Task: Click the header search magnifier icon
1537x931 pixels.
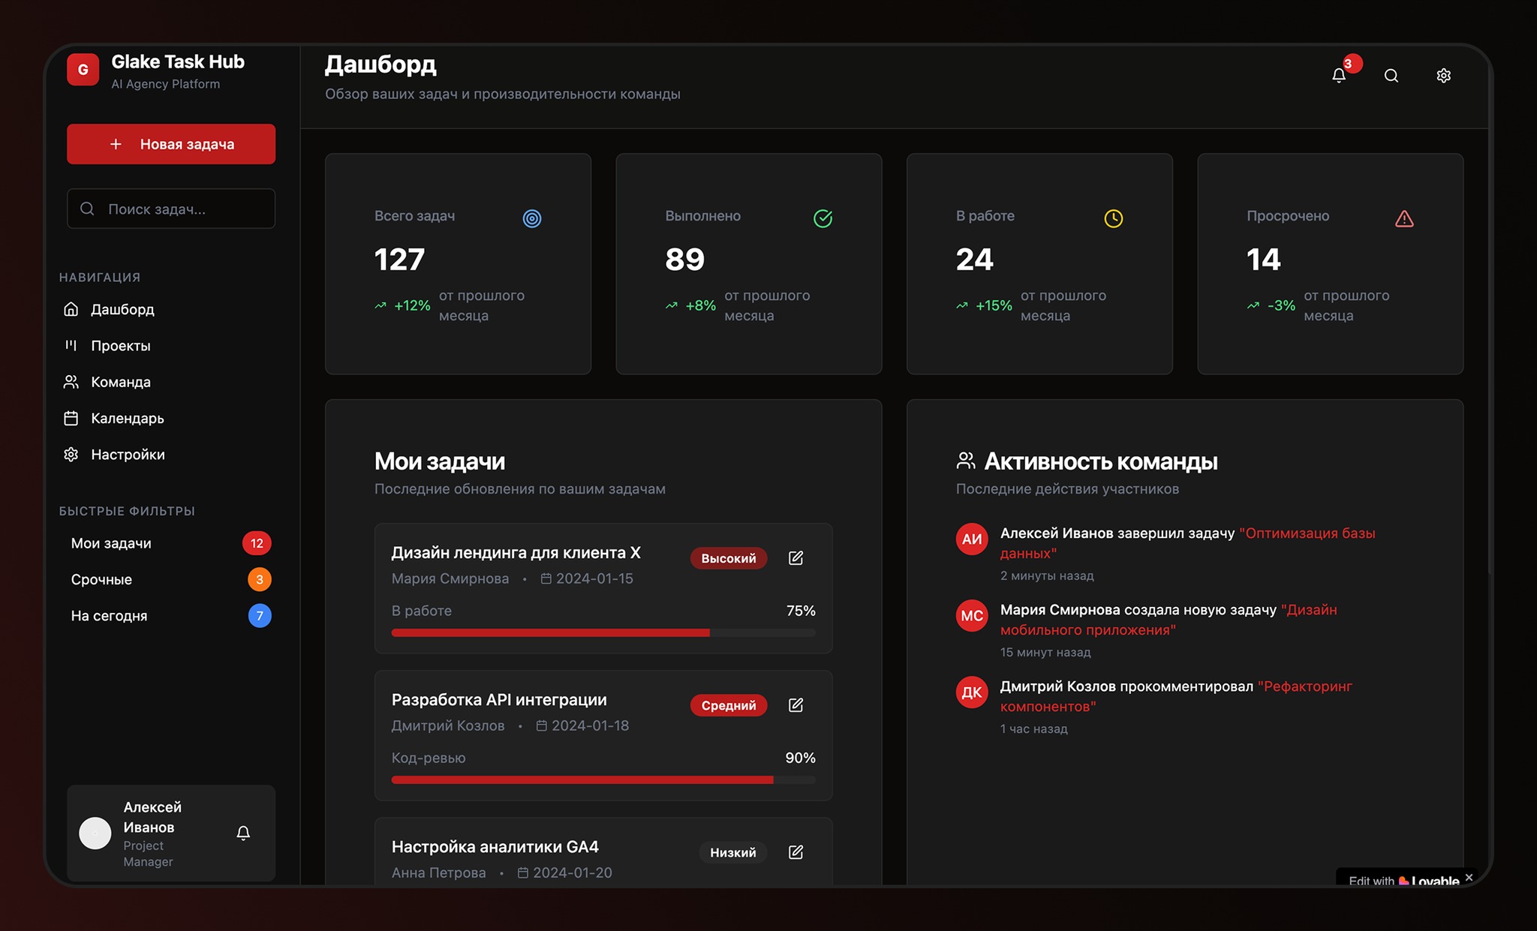Action: point(1391,76)
